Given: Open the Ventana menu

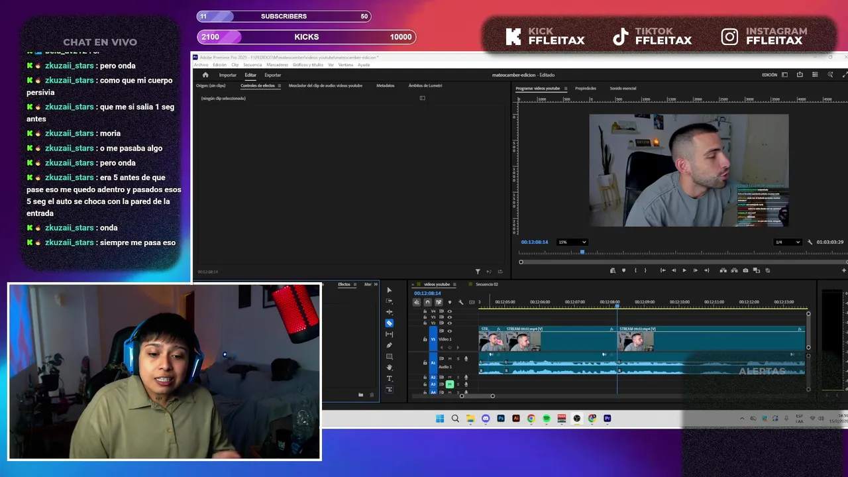Looking at the screenshot, I should coord(346,65).
